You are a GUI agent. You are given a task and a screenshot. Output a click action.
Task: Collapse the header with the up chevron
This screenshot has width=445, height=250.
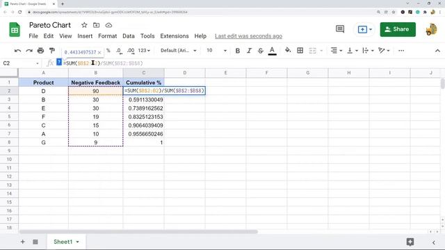pos(437,51)
